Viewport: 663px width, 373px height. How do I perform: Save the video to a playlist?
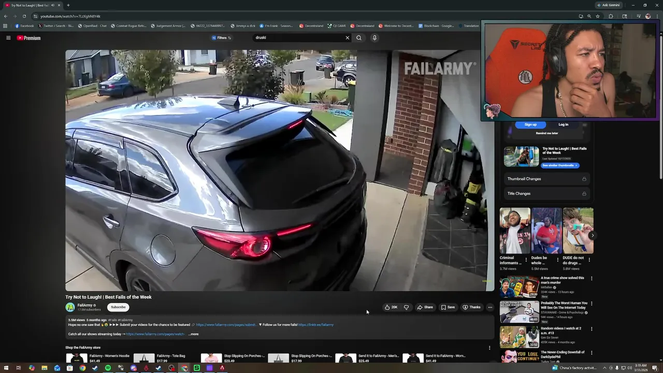pos(448,307)
